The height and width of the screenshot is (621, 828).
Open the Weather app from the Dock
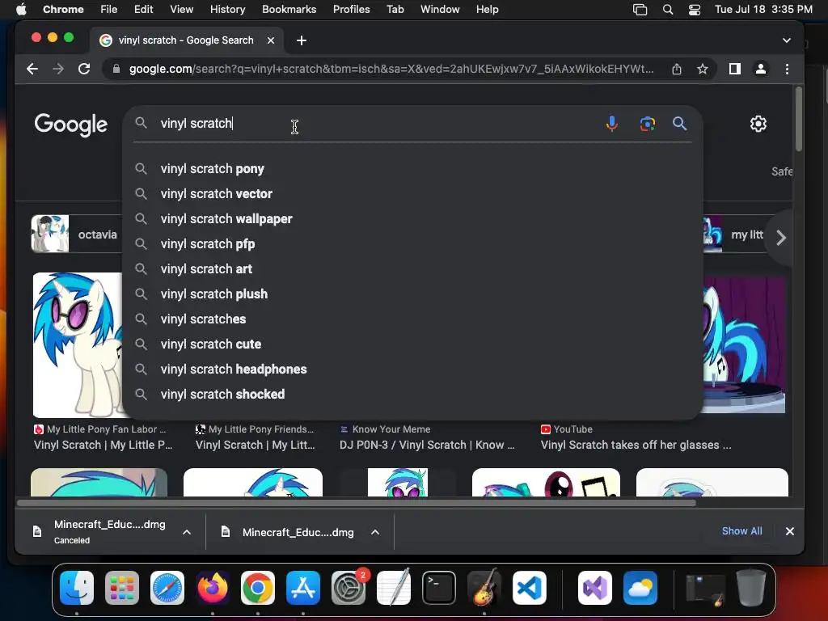(640, 587)
